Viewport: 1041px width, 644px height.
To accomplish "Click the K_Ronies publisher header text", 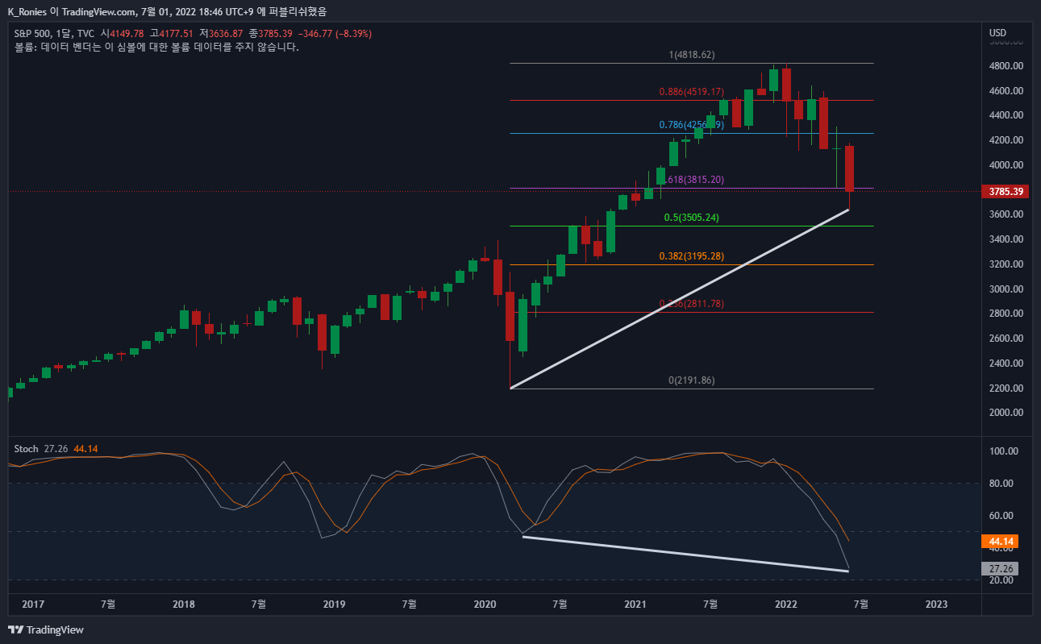I will pyautogui.click(x=27, y=10).
